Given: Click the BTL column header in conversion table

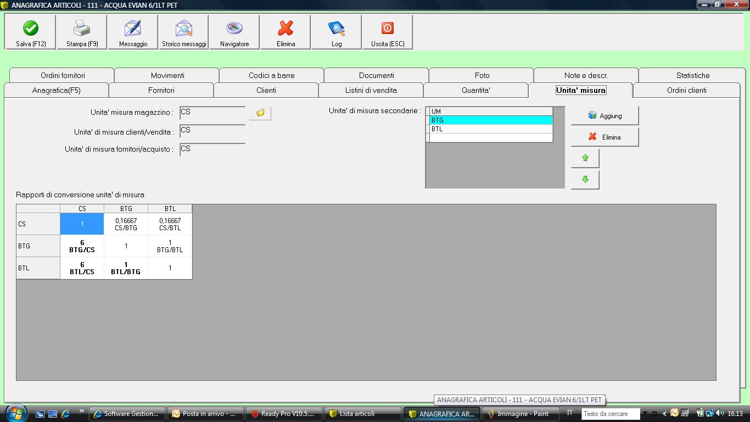Looking at the screenshot, I should point(170,209).
